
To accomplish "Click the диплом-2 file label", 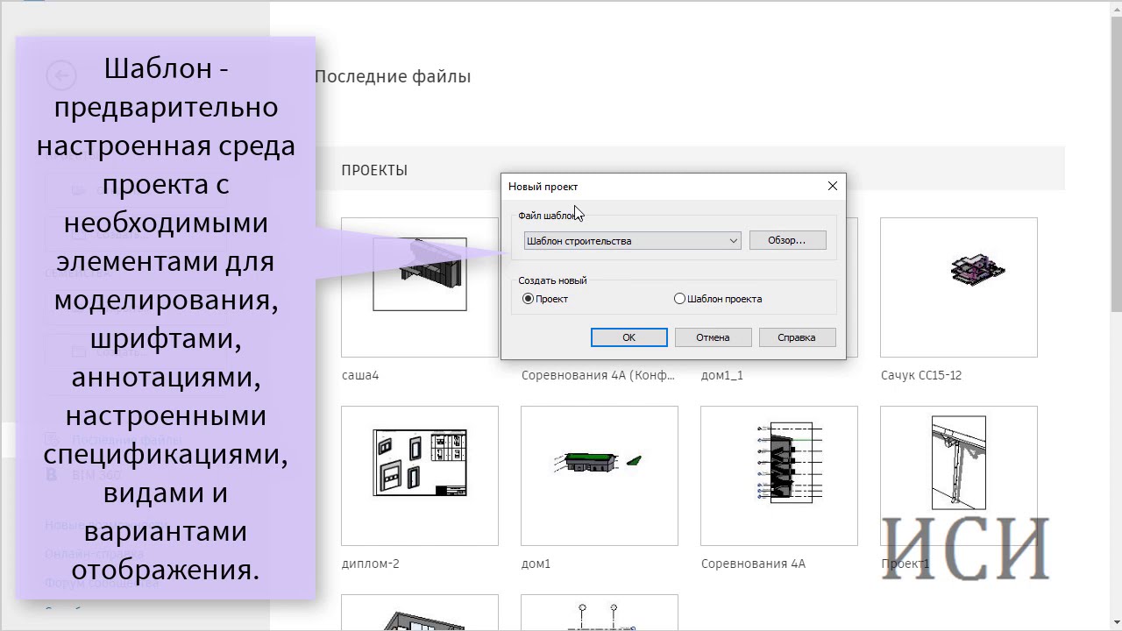I will 371,564.
